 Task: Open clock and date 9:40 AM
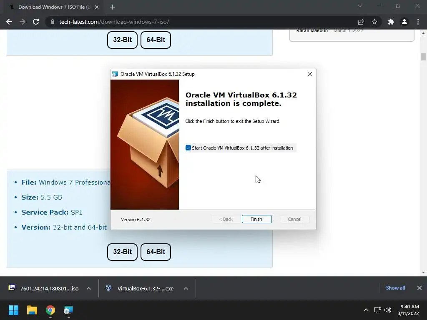click(x=408, y=310)
